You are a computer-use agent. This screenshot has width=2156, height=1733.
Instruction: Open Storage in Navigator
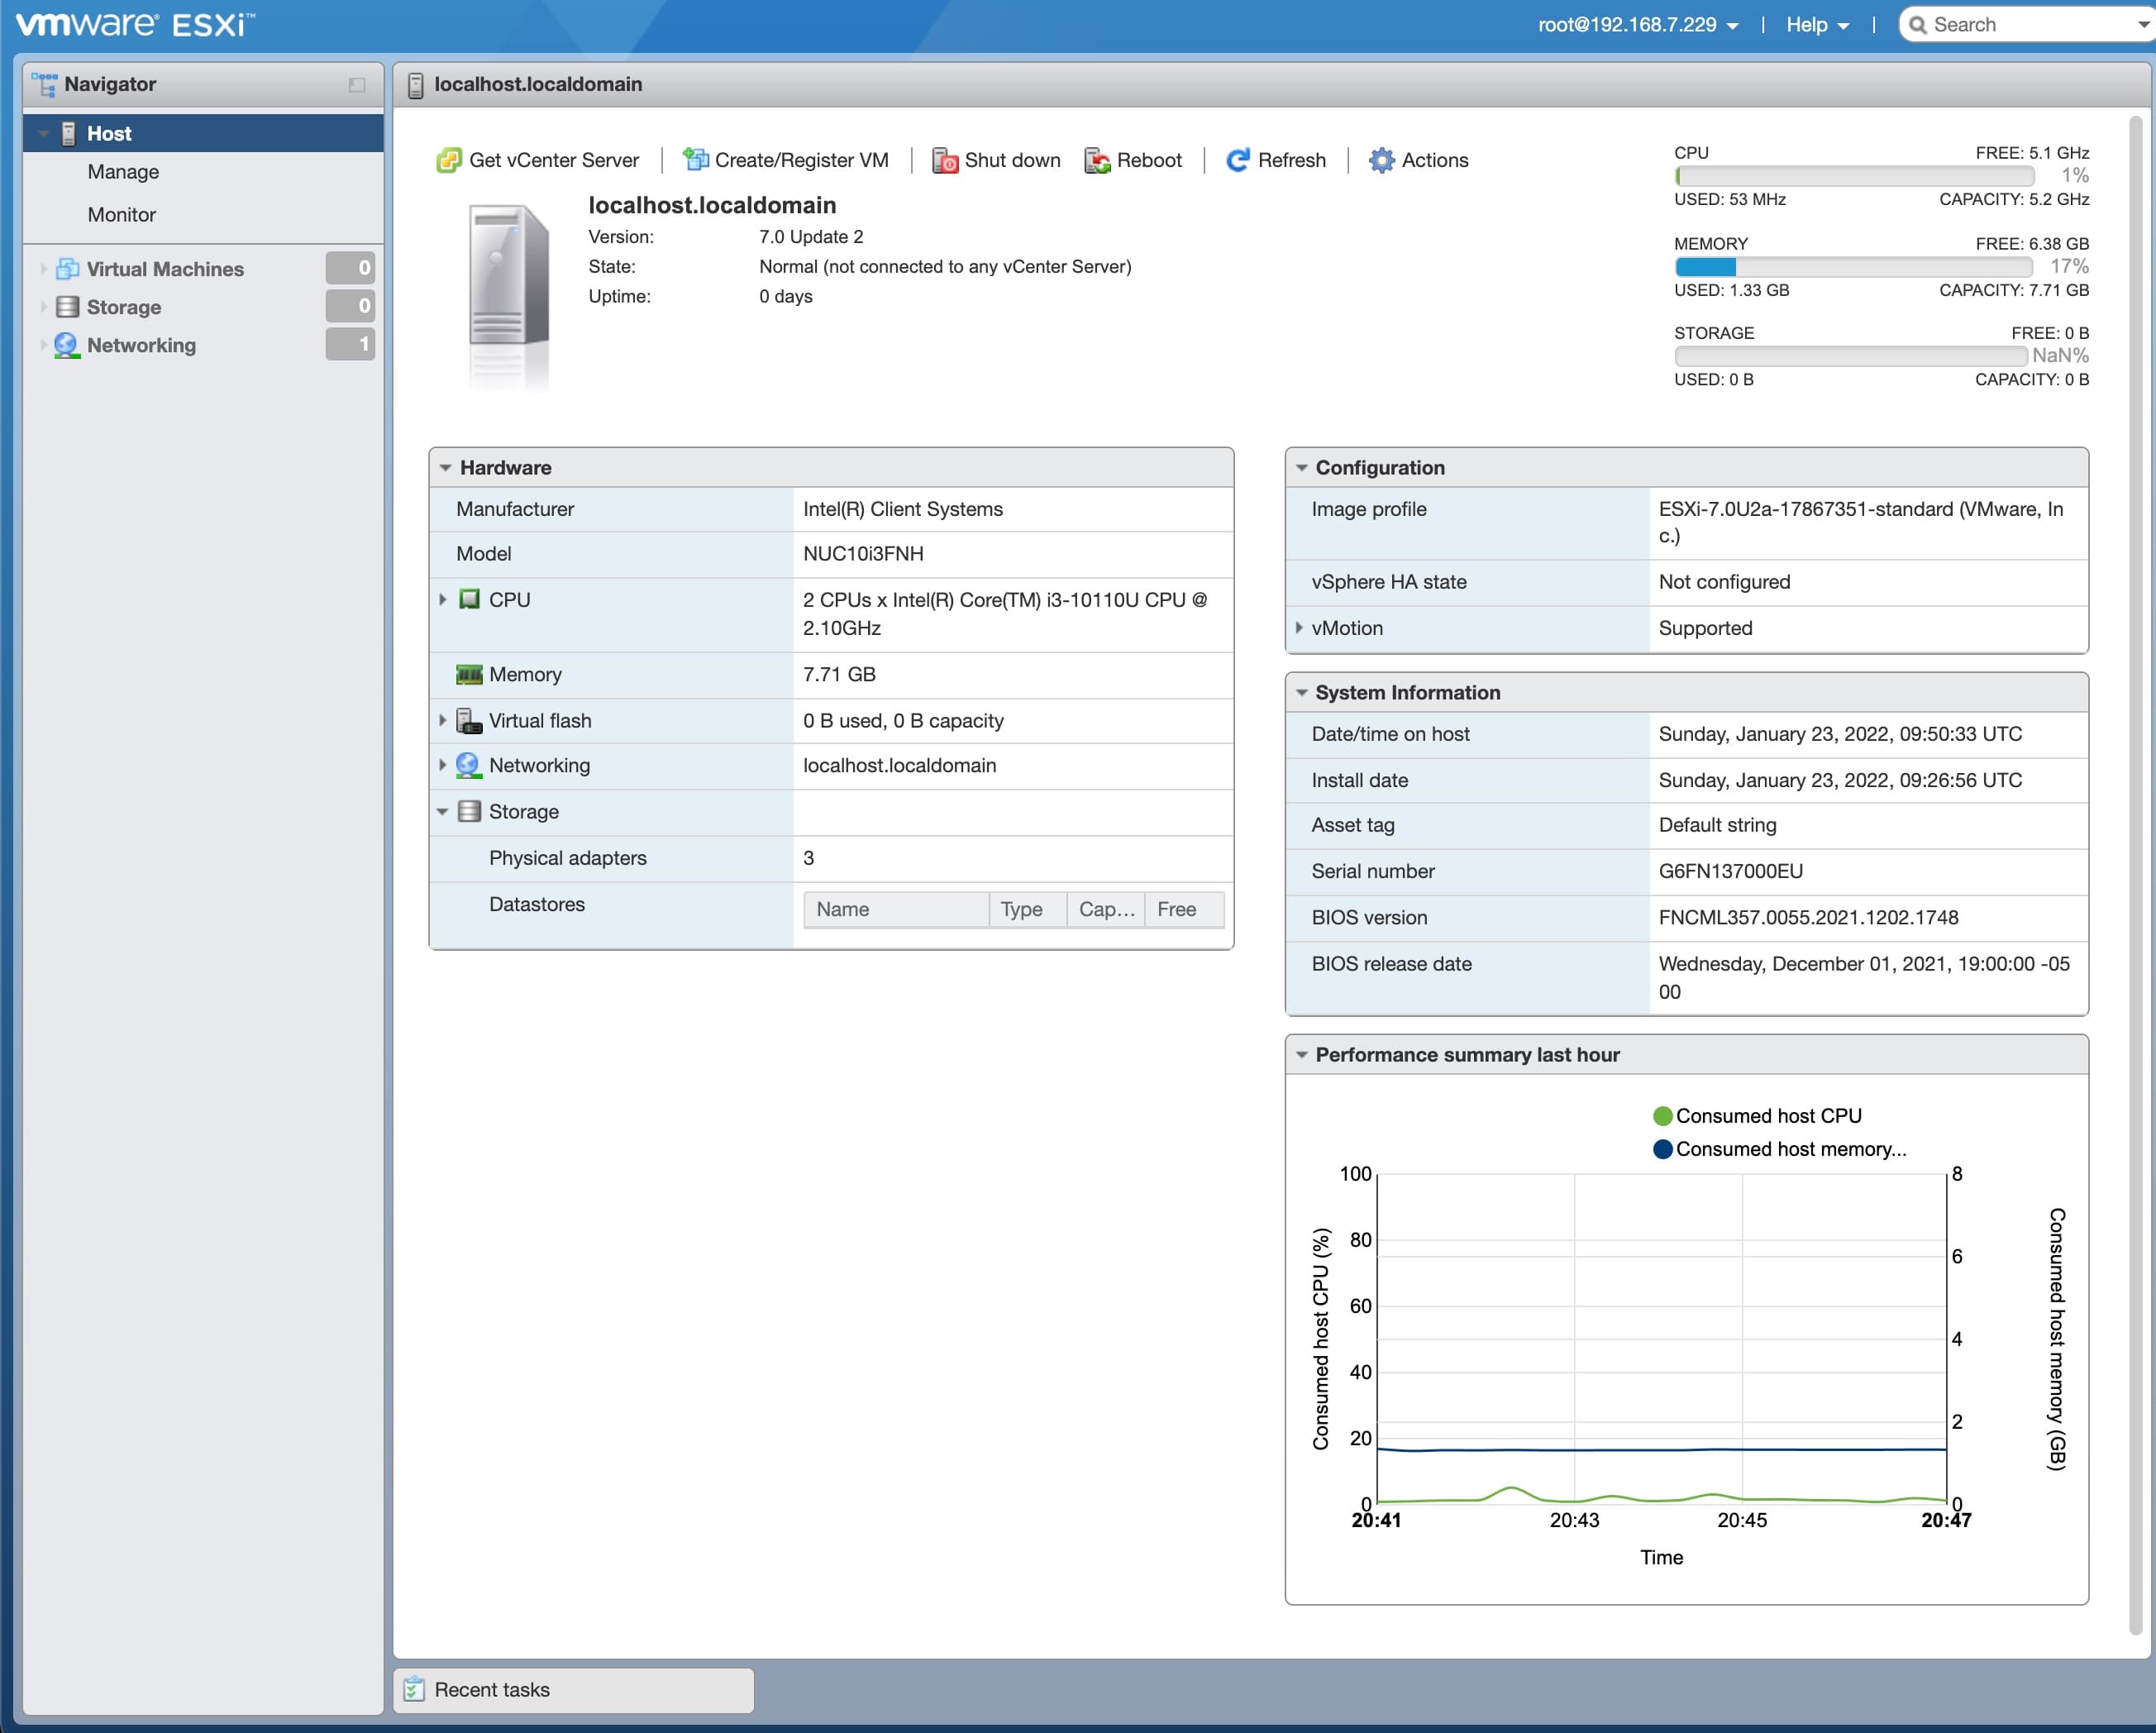[x=124, y=307]
